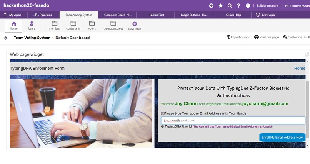
Task: Click the widget scrollbar up arrow
Action: (x=307, y=61)
